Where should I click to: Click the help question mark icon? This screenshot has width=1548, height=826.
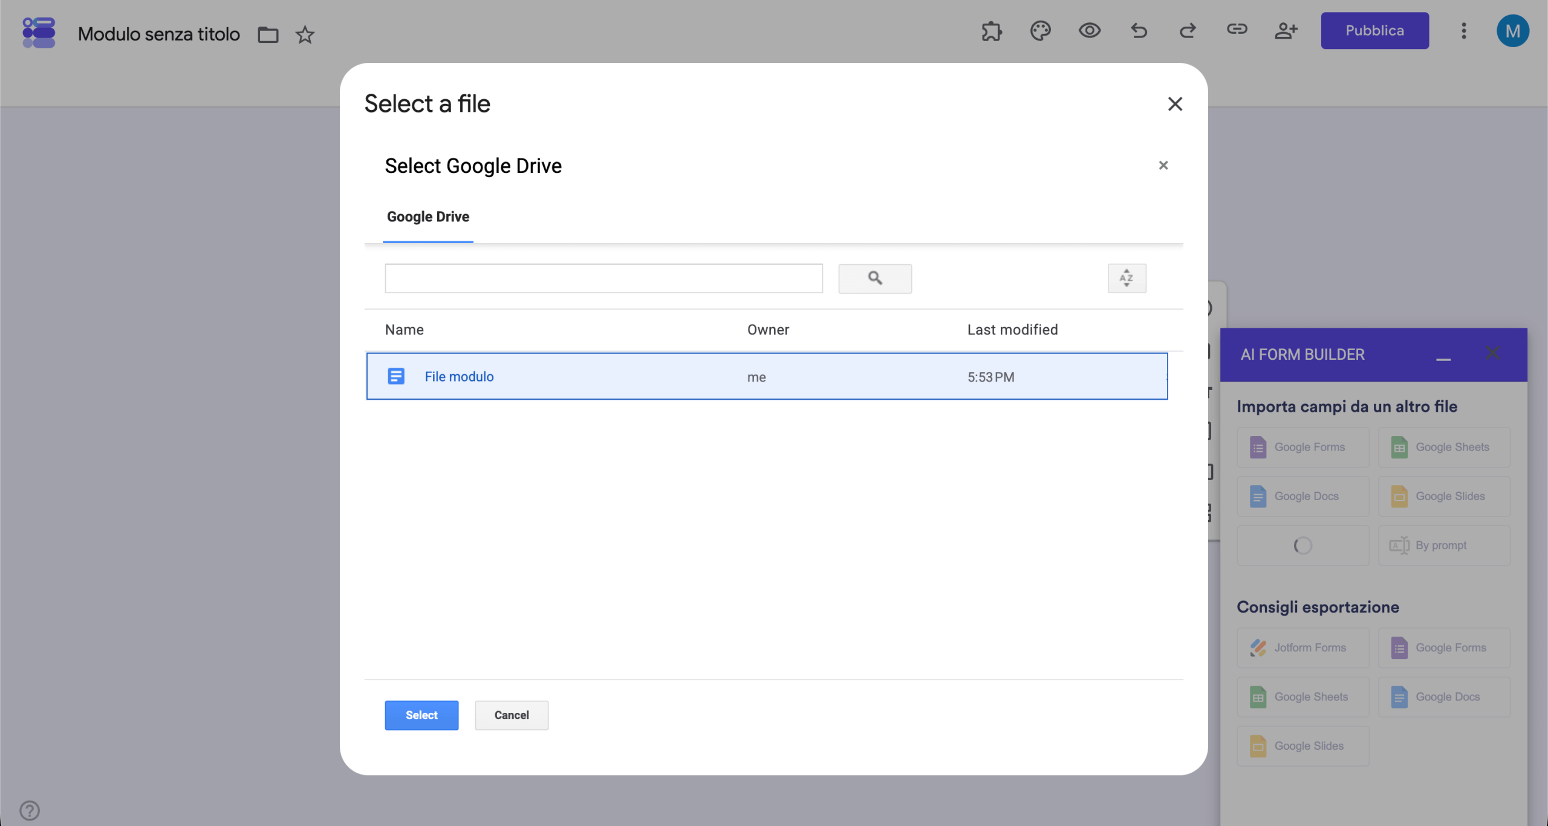tap(30, 810)
